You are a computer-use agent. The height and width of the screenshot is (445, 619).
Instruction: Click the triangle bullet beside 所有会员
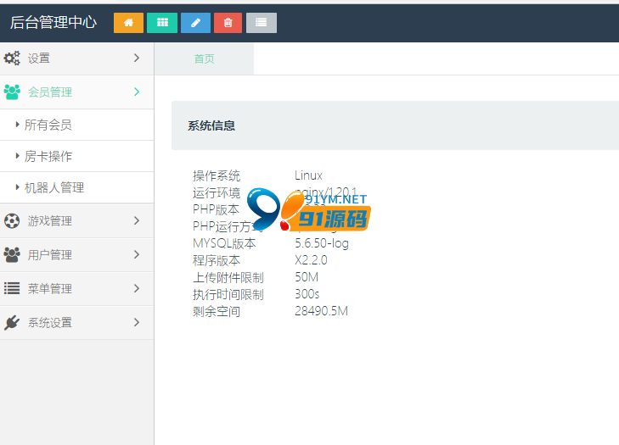click(x=17, y=125)
